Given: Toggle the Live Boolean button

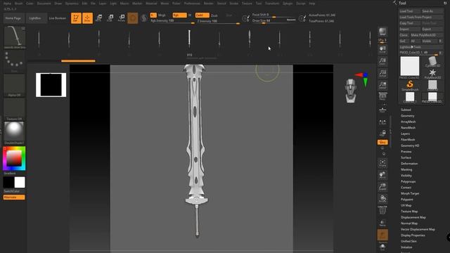Looking at the screenshot, I should pyautogui.click(x=58, y=18).
